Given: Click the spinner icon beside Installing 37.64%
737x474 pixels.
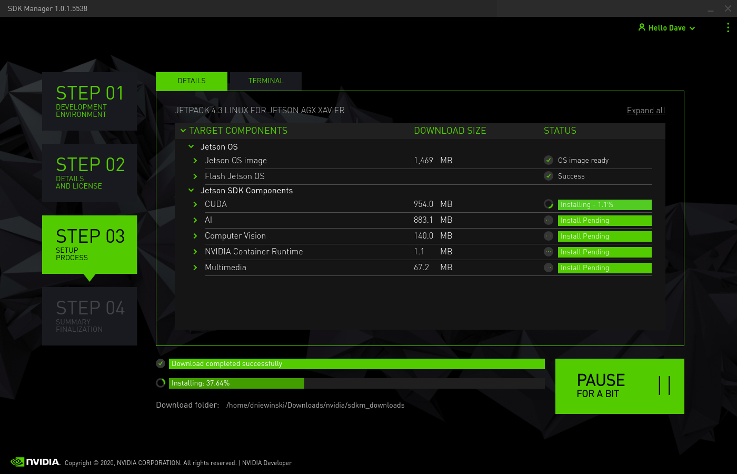Looking at the screenshot, I should pyautogui.click(x=161, y=383).
